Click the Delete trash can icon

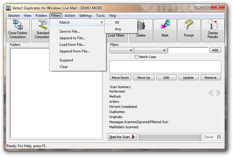(x=141, y=25)
